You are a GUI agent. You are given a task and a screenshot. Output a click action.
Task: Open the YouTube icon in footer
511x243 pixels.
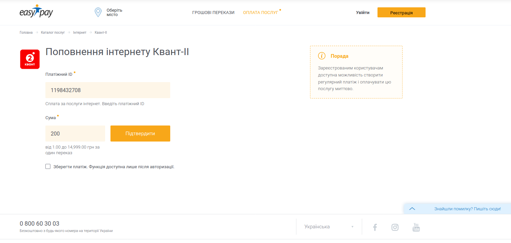pos(416,227)
